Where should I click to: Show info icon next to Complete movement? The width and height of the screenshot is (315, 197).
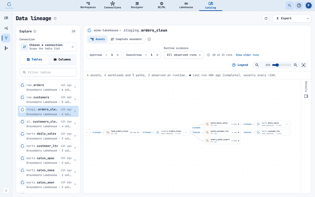[x=149, y=39]
